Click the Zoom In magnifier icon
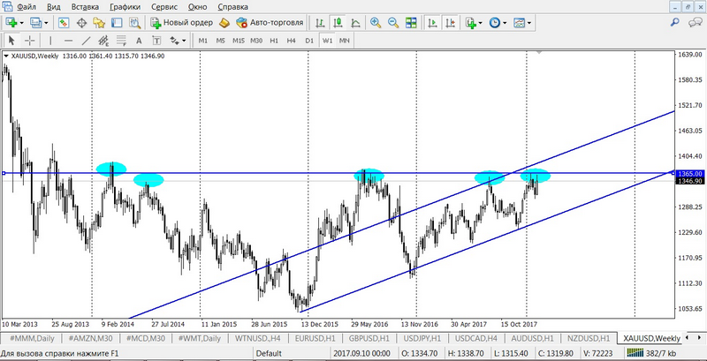This screenshot has height=361, width=707. 376,22
